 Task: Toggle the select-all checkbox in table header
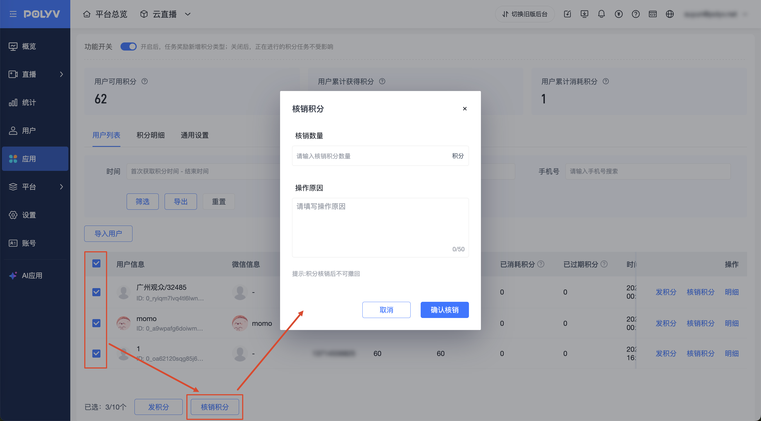(x=96, y=264)
